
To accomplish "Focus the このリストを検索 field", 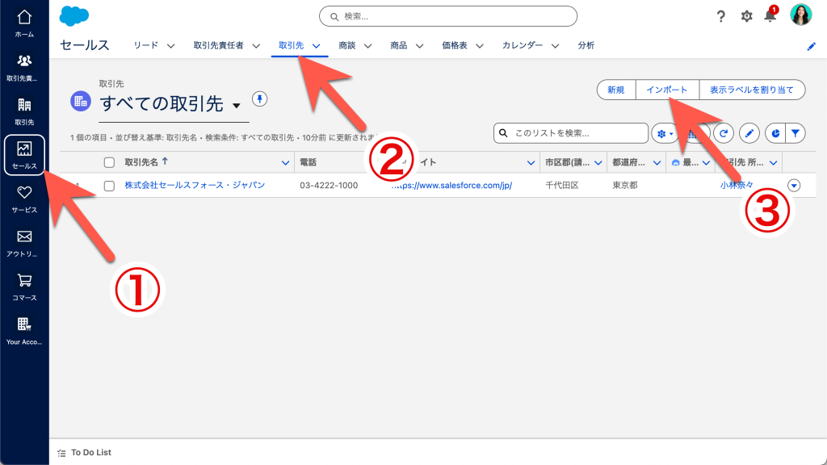I will tap(571, 133).
